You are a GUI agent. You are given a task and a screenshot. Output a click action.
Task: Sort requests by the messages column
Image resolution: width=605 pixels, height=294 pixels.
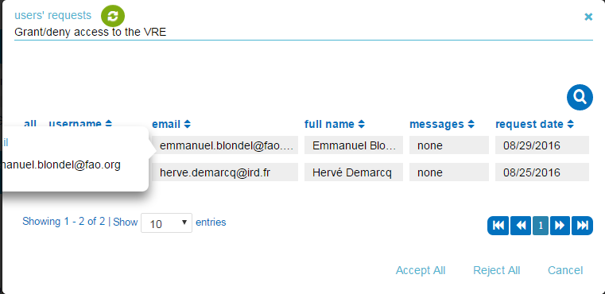point(442,124)
